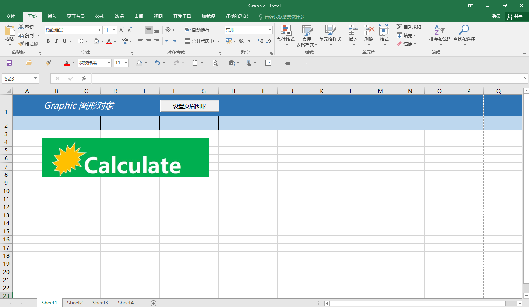Apply top align in alignment group
Viewport: 529px width, 307px height.
coord(141,30)
